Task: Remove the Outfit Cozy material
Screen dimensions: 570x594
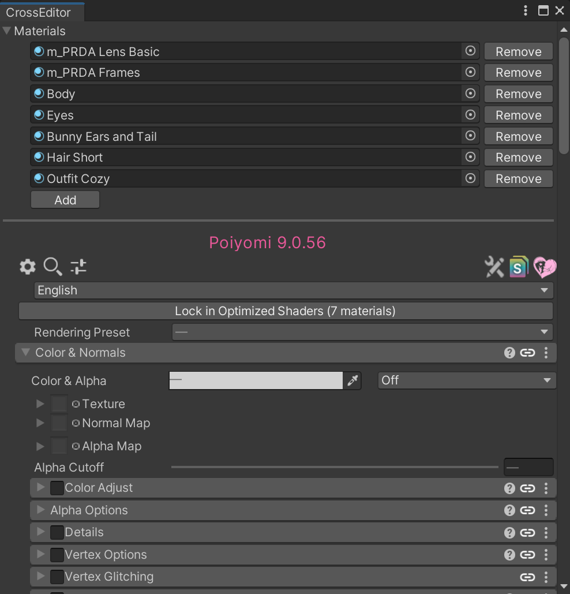Action: click(x=519, y=178)
